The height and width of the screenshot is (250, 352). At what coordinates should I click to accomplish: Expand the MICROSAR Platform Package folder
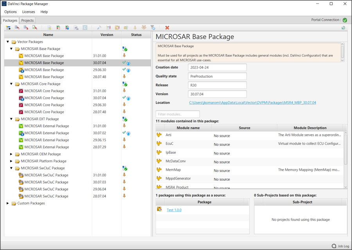tap(11, 161)
